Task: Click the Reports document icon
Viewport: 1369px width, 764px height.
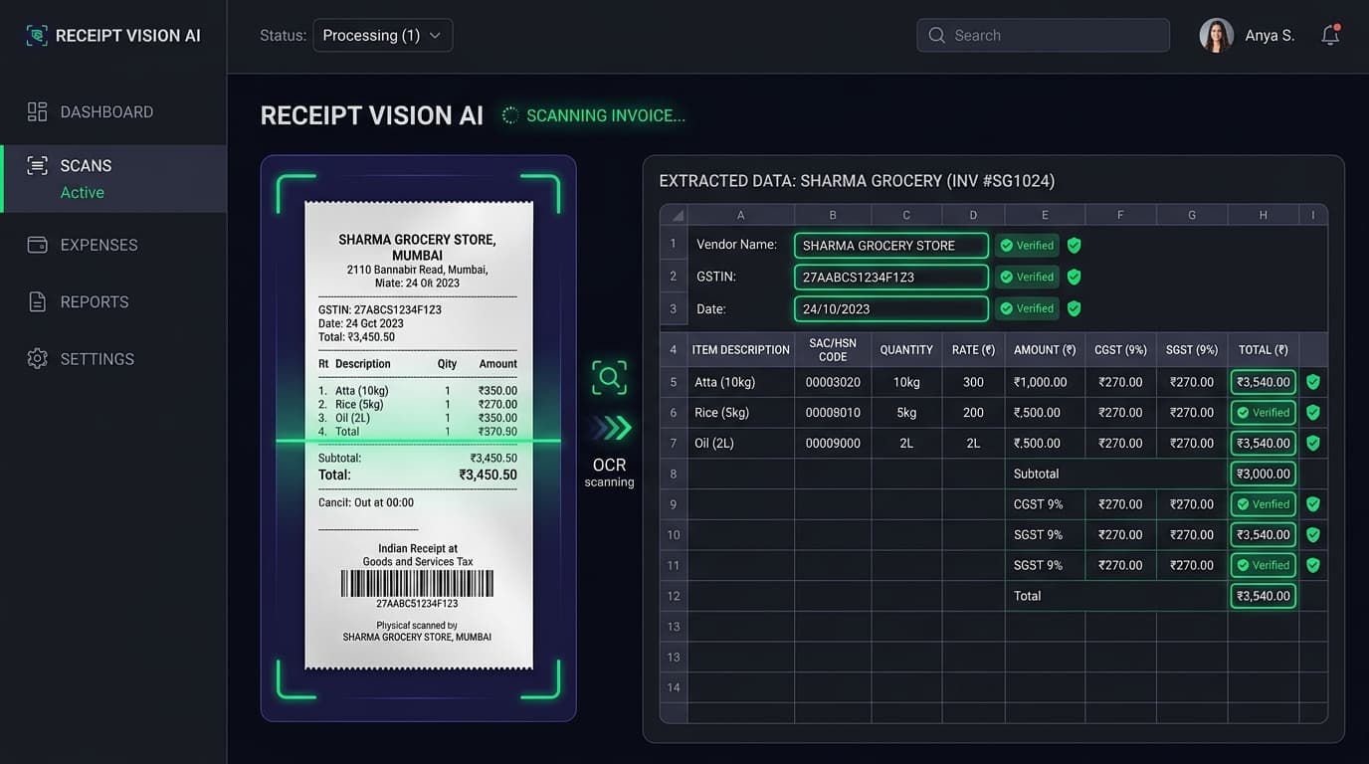Action: 37,301
